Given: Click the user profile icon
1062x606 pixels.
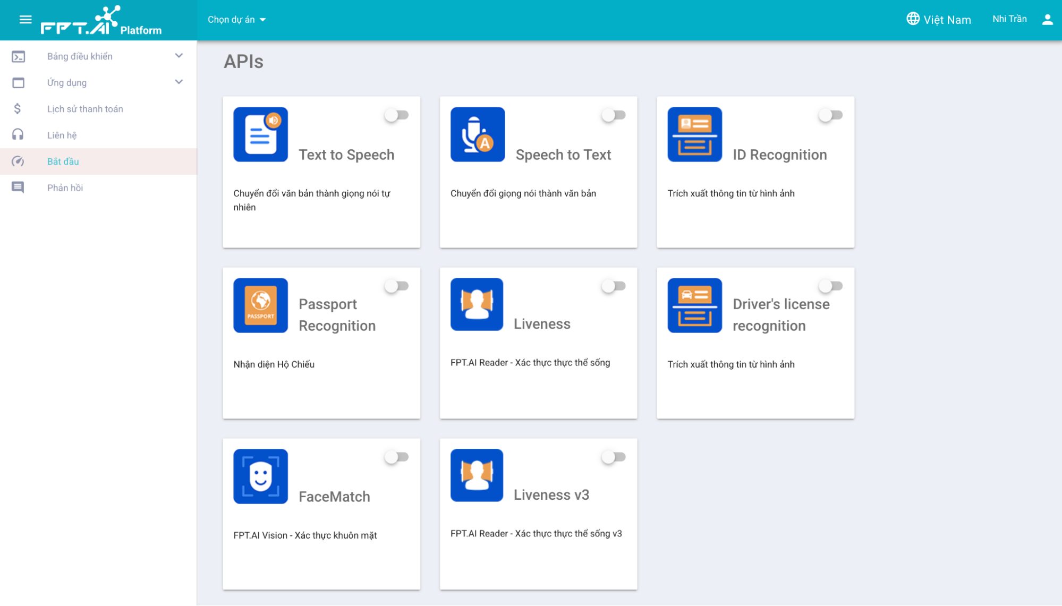Looking at the screenshot, I should (1047, 20).
